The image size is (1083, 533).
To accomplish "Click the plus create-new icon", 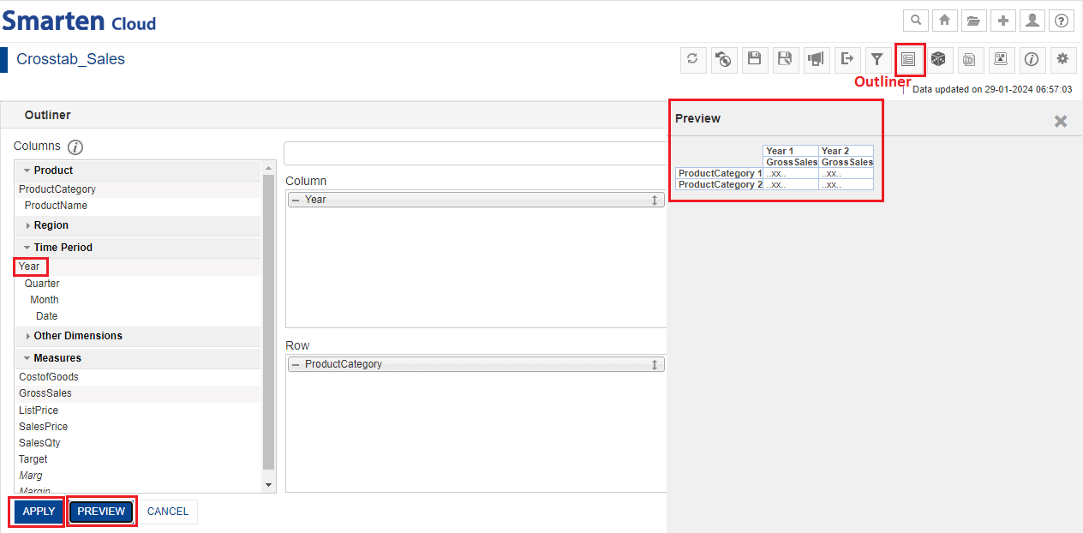I will click(1003, 21).
